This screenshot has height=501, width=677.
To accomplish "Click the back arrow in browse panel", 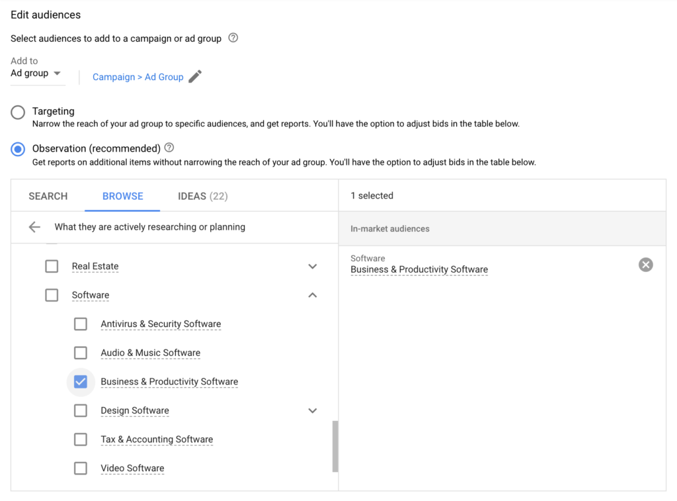I will [x=34, y=227].
